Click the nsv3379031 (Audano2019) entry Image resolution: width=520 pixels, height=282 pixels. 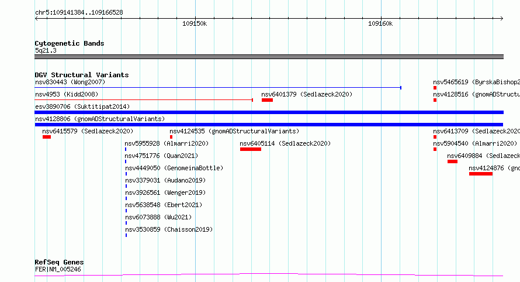[x=165, y=180]
